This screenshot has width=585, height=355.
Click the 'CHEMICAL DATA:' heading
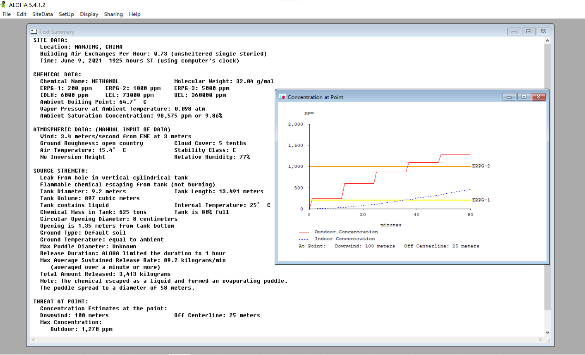[57, 74]
